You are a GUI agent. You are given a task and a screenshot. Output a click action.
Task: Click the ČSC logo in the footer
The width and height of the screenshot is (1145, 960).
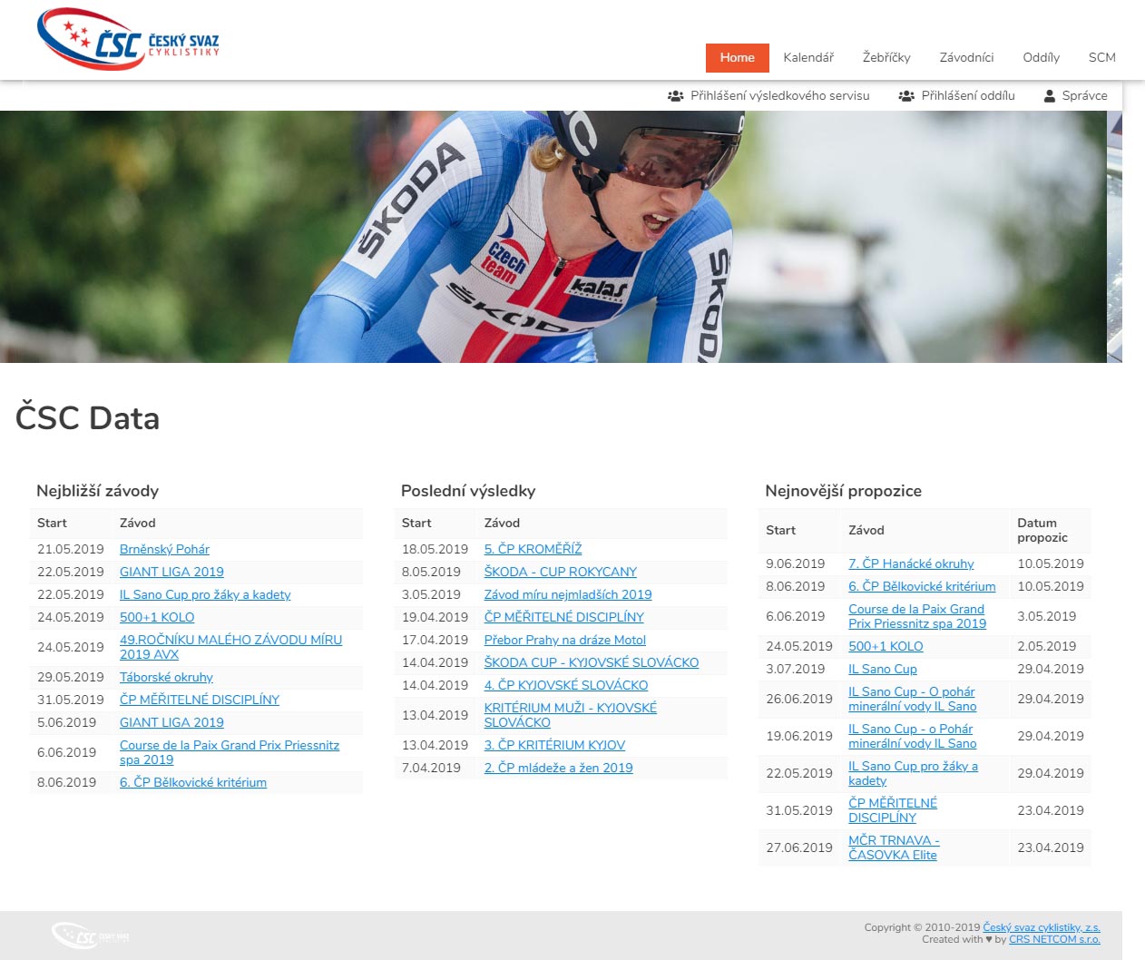91,936
